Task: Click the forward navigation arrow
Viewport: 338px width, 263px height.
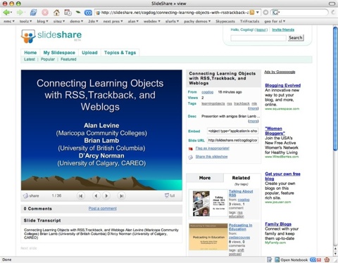Action: pos(20,12)
